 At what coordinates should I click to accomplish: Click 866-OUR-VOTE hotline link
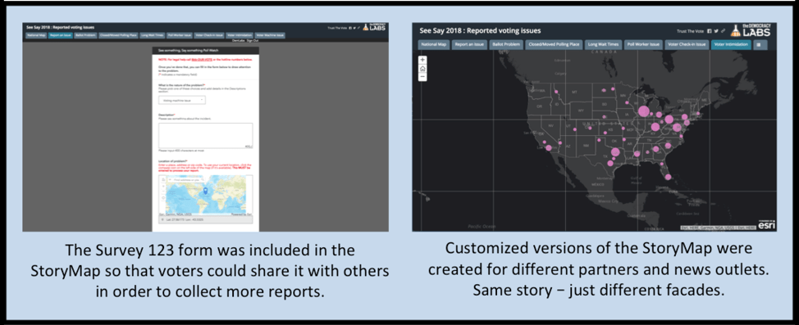coord(201,60)
